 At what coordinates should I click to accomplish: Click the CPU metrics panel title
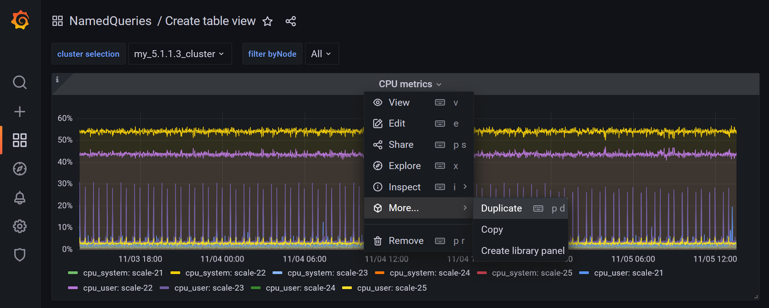click(406, 84)
